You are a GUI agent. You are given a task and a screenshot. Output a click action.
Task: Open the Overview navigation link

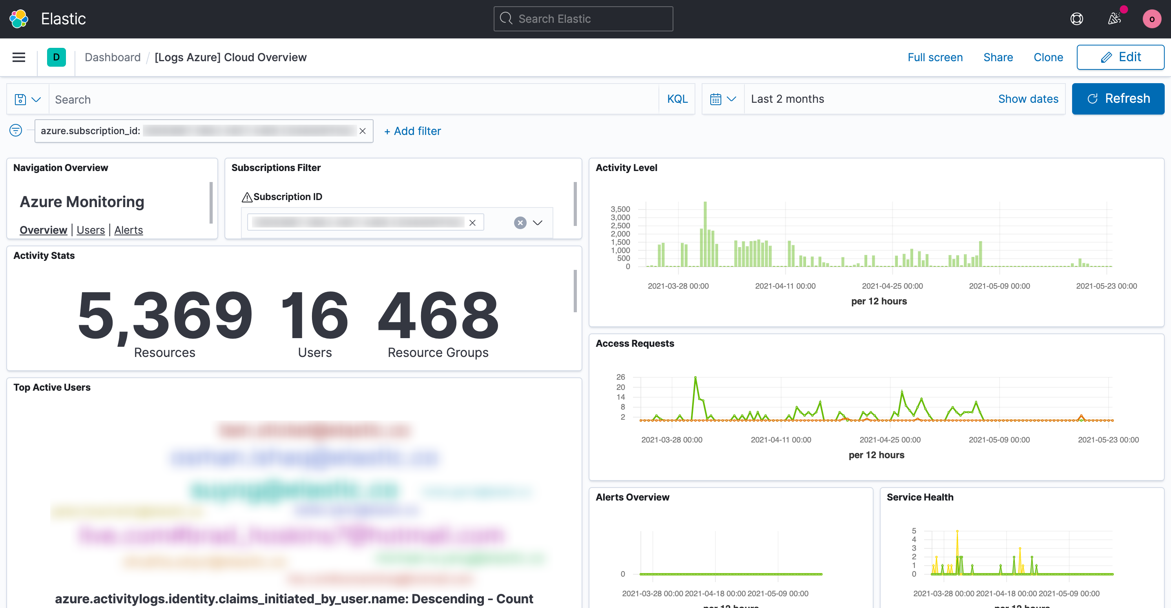coord(43,230)
